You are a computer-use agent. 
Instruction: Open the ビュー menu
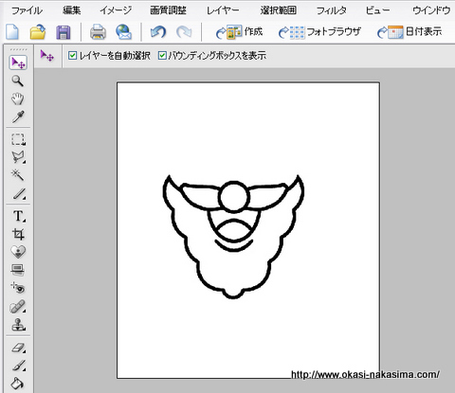click(377, 10)
